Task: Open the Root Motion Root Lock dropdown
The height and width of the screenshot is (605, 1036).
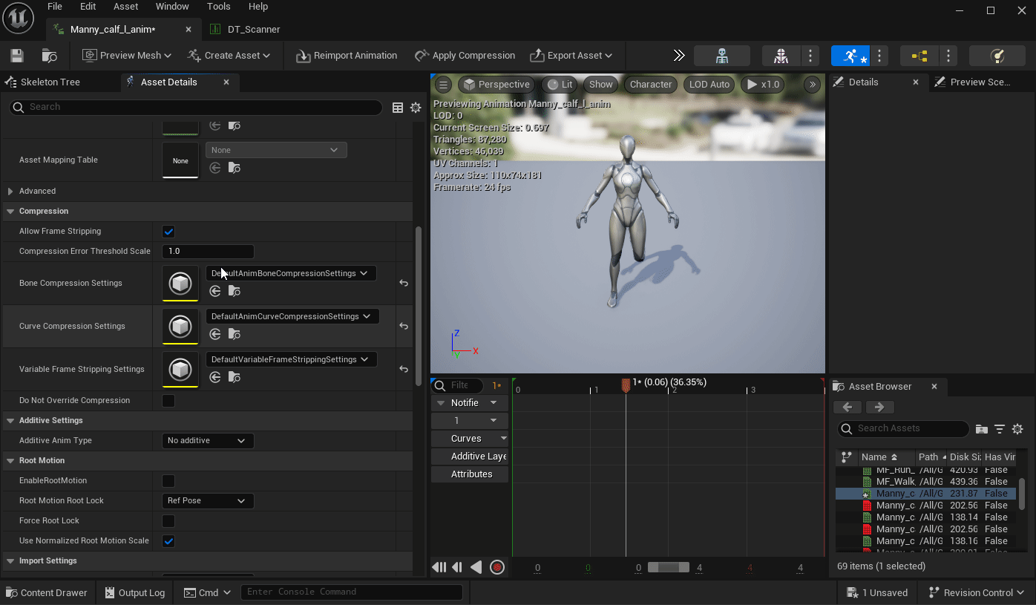Action: click(x=207, y=501)
